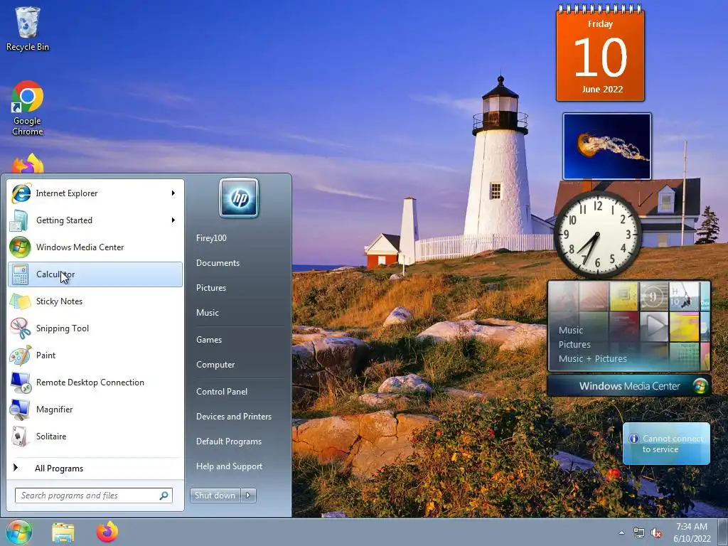Select Remote Desktop Connection label
Image resolution: width=728 pixels, height=546 pixels.
[x=90, y=382]
